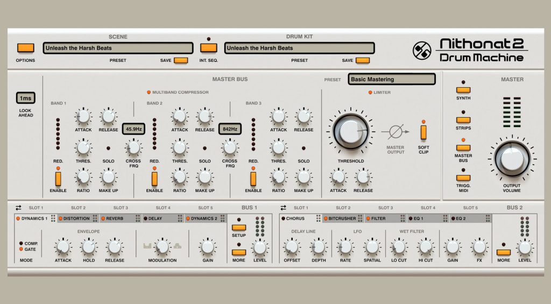551x304 pixels.
Task: Click the Dynamics 1 Gain knob
Action: click(x=208, y=248)
